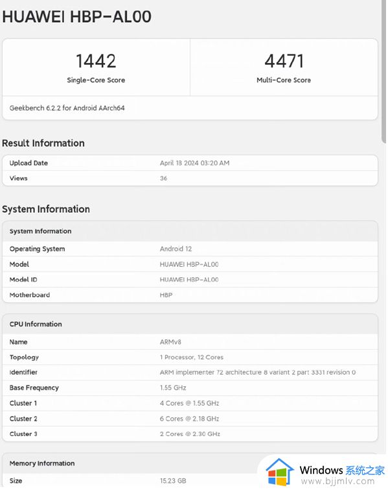Click the large System Information section heading
Viewport: 388px width, 490px height.
tap(46, 209)
